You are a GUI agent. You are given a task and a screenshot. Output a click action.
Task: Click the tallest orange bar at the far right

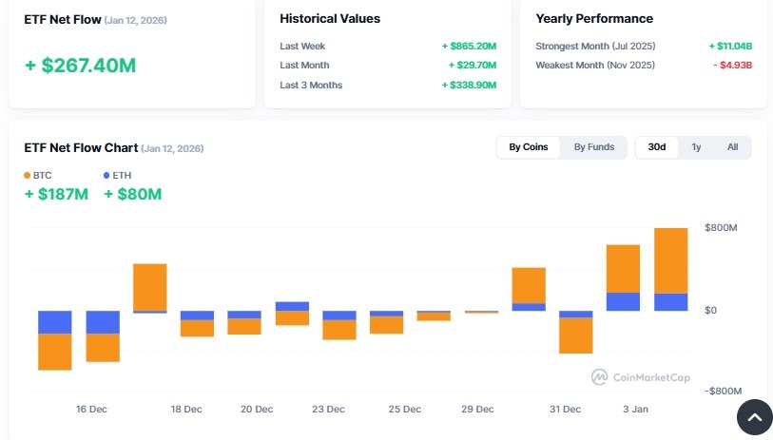pos(670,259)
